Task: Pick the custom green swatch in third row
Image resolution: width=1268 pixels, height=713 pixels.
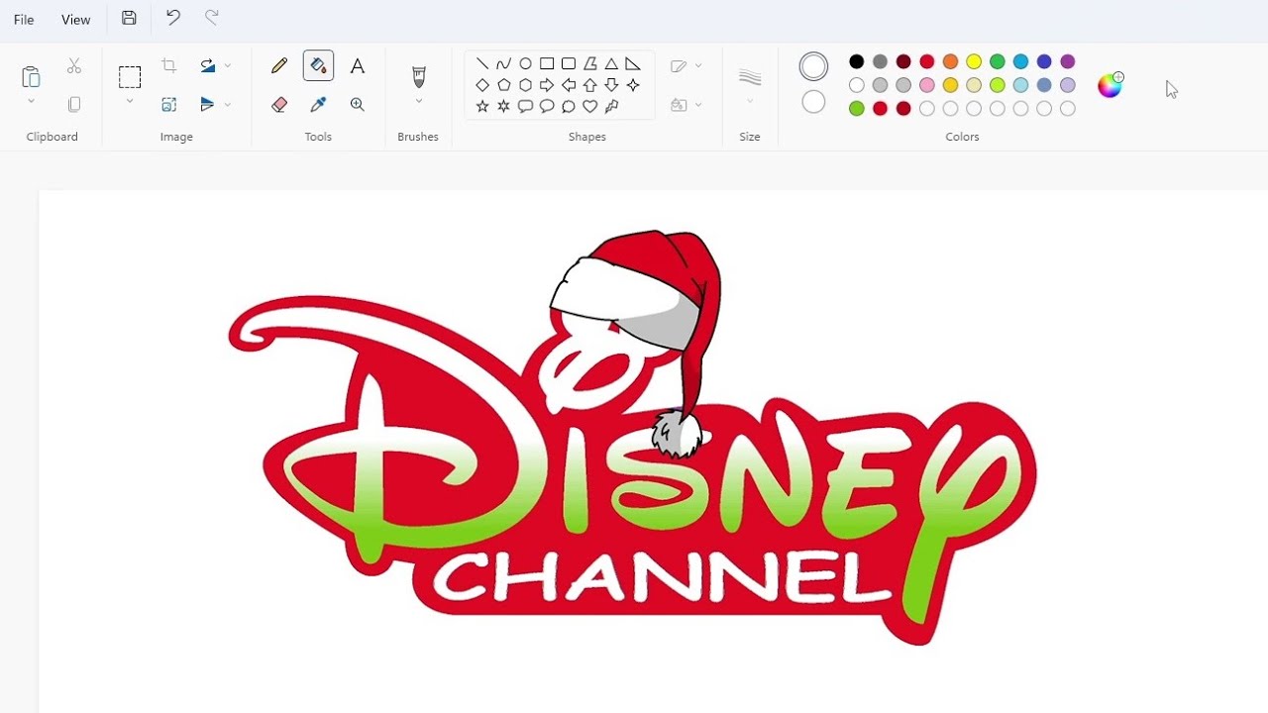Action: tap(857, 109)
